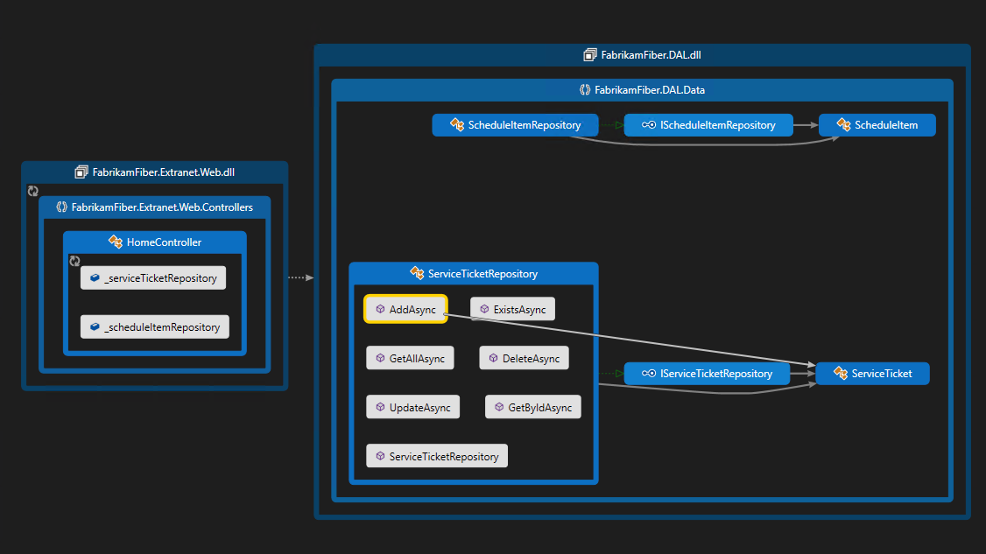Click the refresh icon inside the HomeController group
The image size is (986, 554).
click(74, 261)
